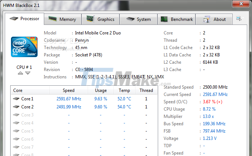Viewport: 252px width, 156px height.
Task: Click Standard Speed value 2500.00 MHz
Action: click(215, 87)
